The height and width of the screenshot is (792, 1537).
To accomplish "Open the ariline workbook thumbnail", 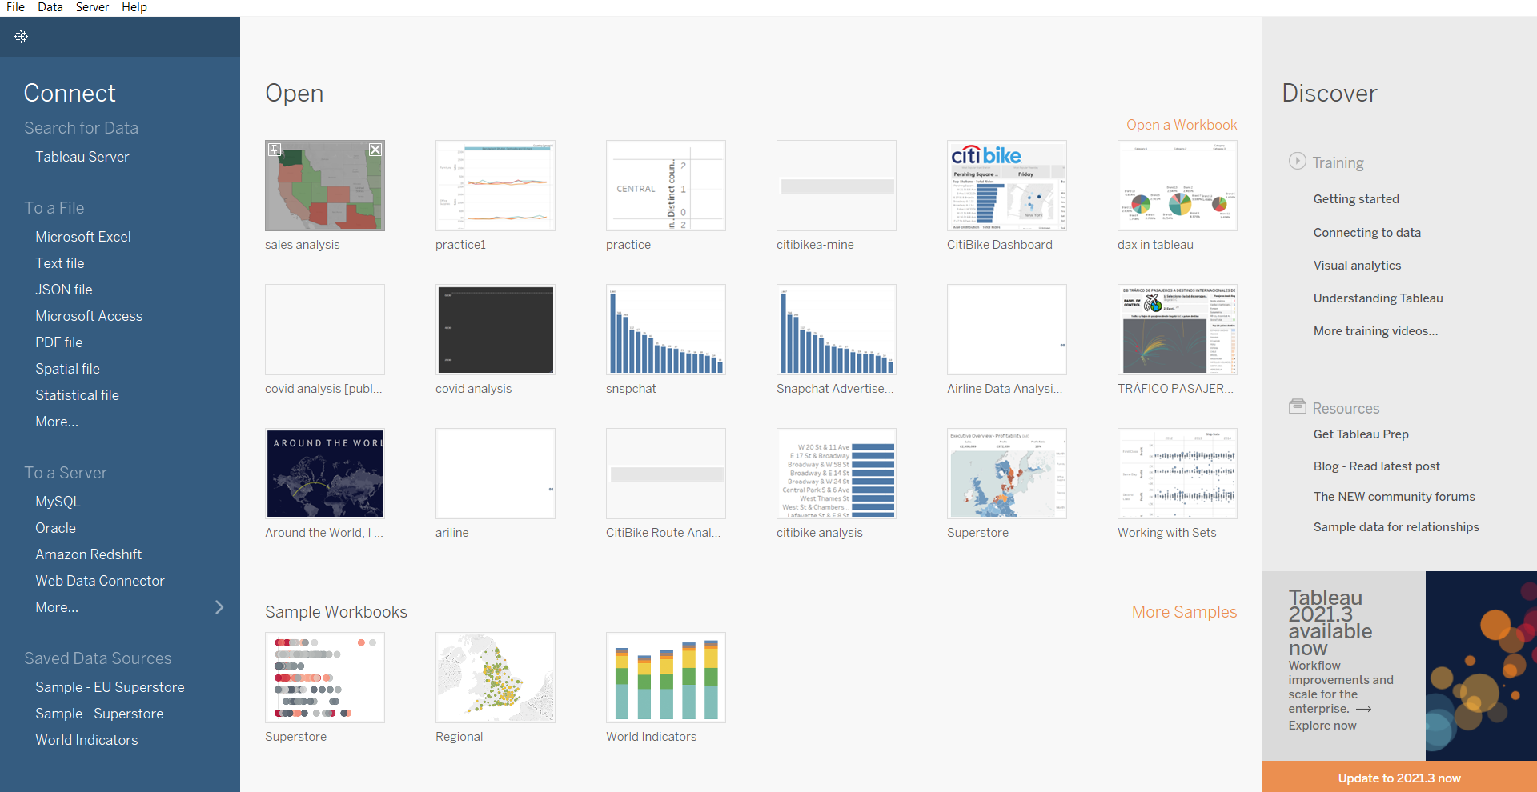I will click(x=496, y=474).
